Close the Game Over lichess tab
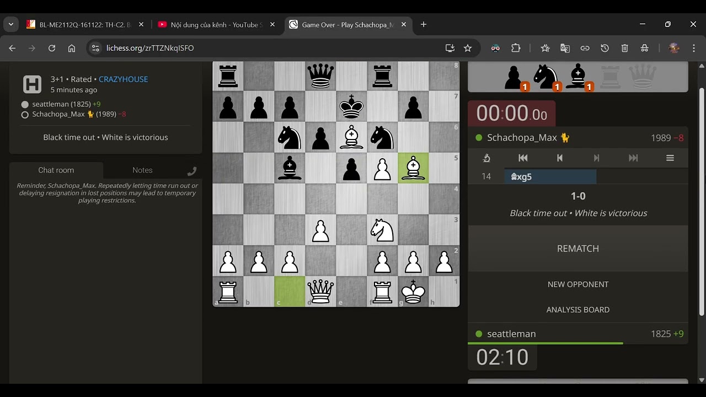Screen dimensions: 706x397 coord(404,25)
